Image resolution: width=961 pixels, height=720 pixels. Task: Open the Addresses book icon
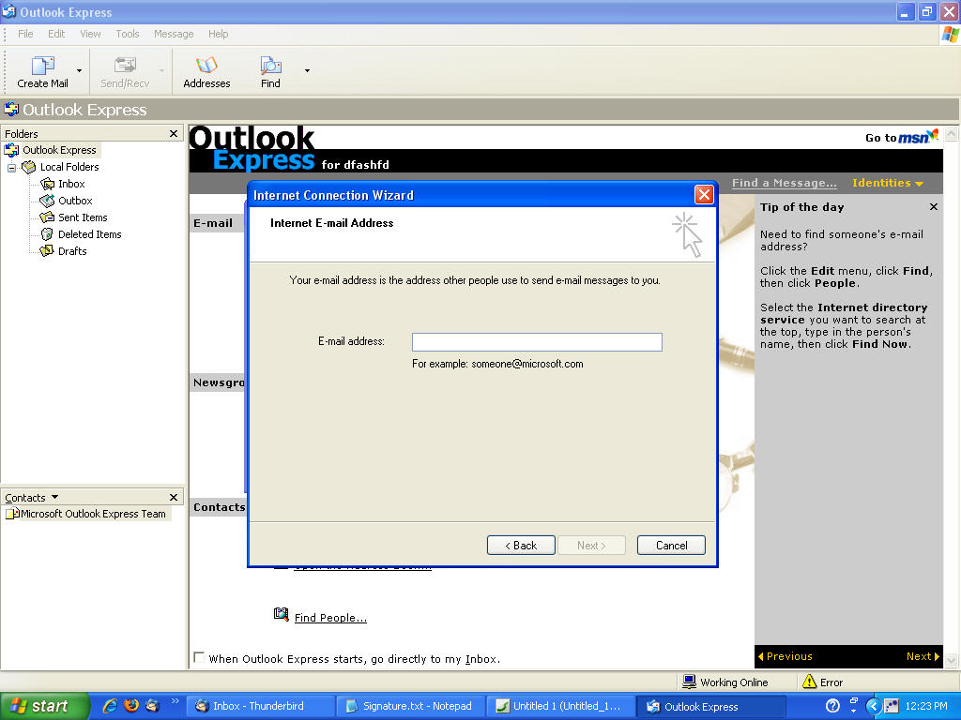[206, 65]
